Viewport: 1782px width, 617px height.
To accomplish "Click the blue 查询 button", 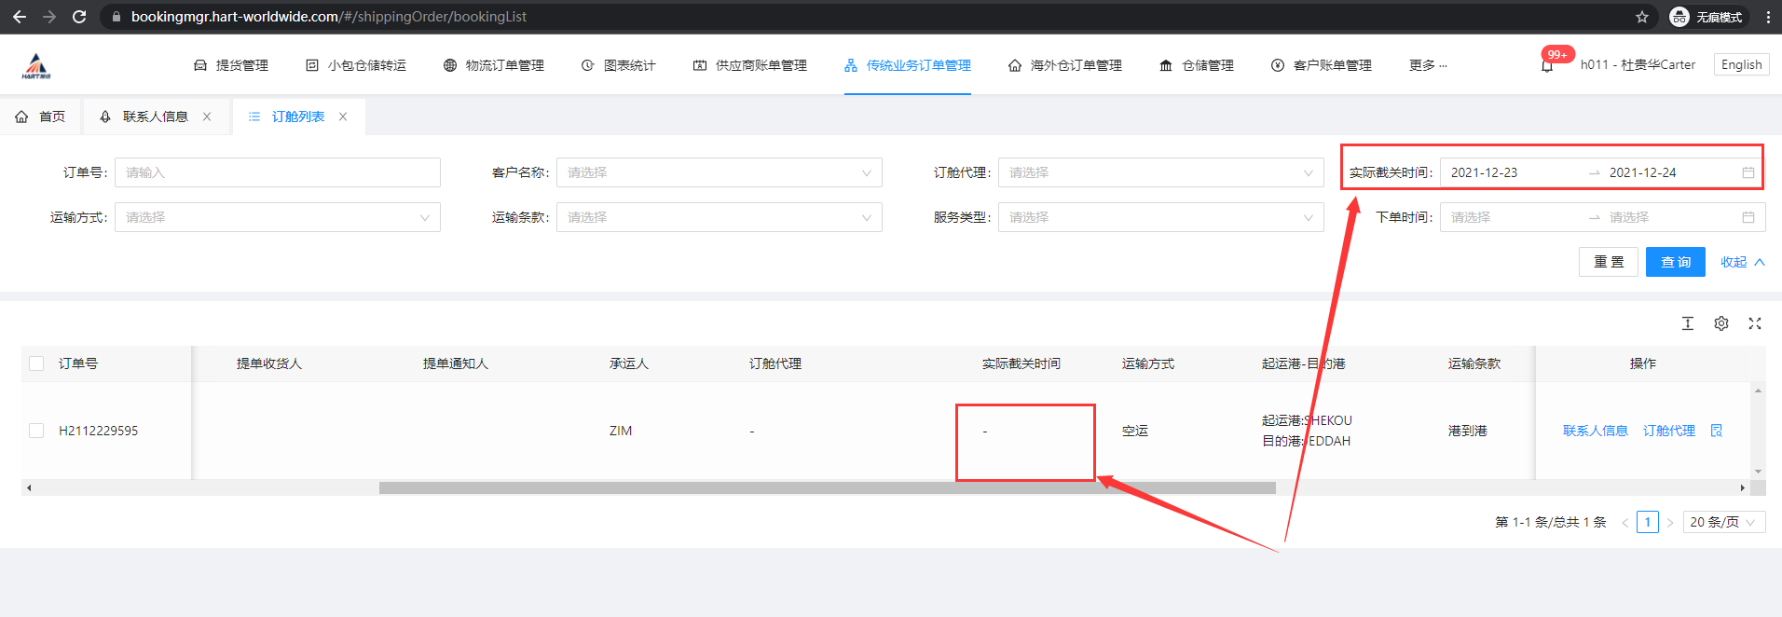I will [x=1675, y=262].
